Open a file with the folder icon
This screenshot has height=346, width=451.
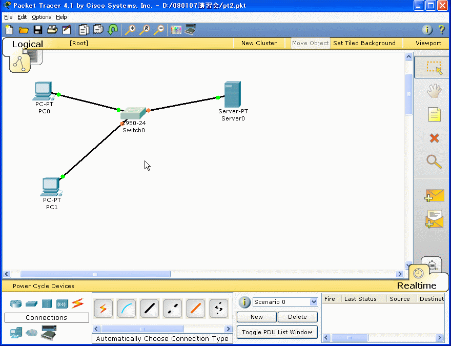pyautogui.click(x=24, y=30)
